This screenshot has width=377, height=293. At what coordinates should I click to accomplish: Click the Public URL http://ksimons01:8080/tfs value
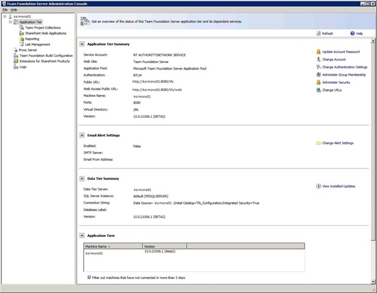click(x=153, y=82)
